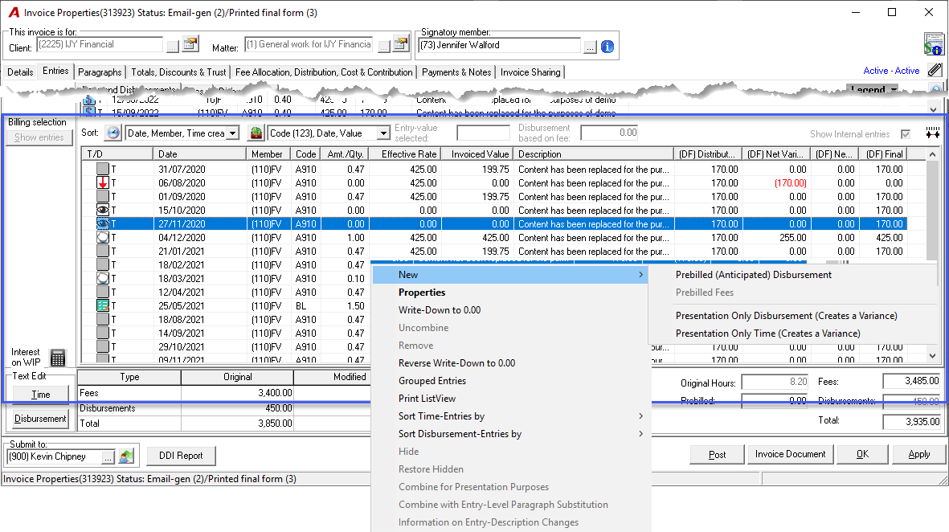Click the paperclip attachments icon
The image size is (949, 532).
tap(935, 70)
